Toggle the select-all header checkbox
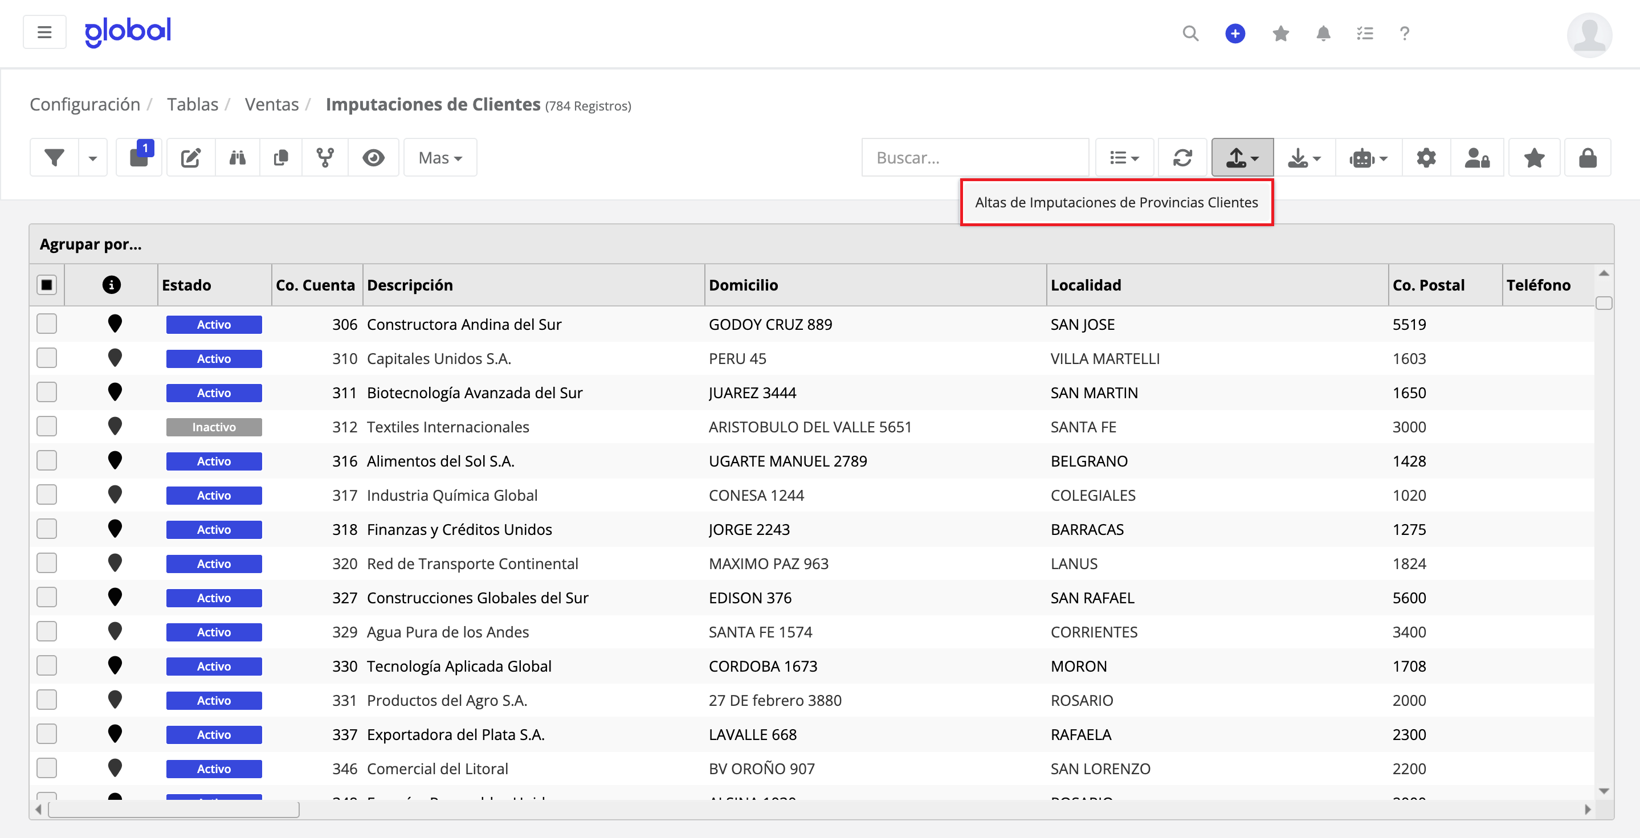This screenshot has height=838, width=1640. point(47,284)
